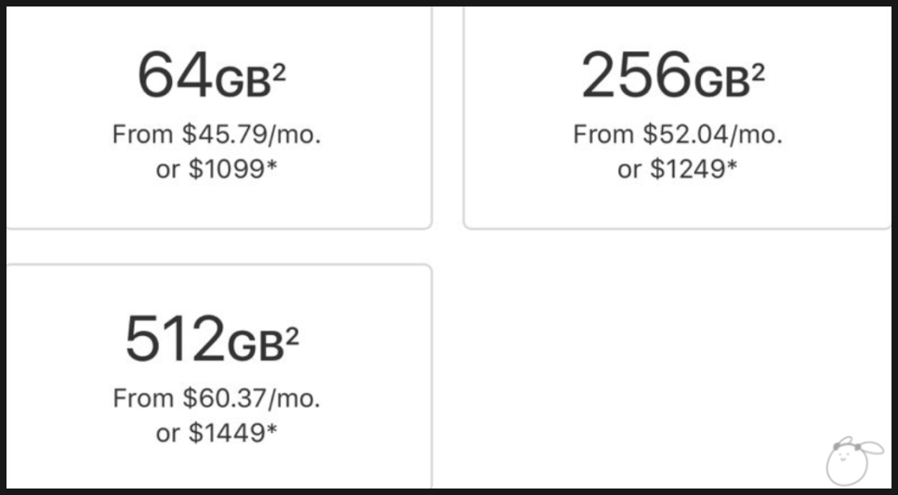Open footnote 2 next to 64GB
The image size is (898, 495).
coord(280,74)
